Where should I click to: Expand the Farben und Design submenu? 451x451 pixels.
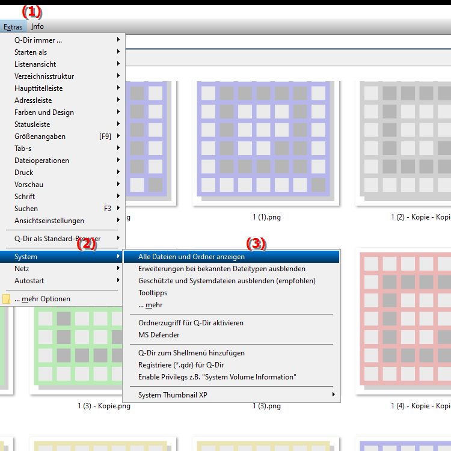[x=44, y=112]
